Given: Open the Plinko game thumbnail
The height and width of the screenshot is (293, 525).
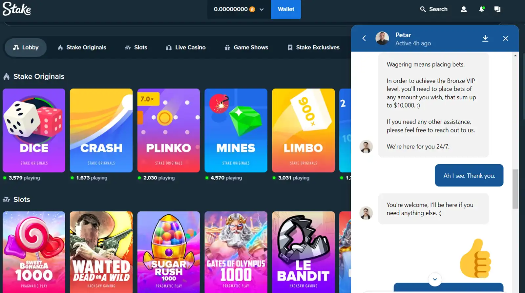Looking at the screenshot, I should tap(169, 130).
